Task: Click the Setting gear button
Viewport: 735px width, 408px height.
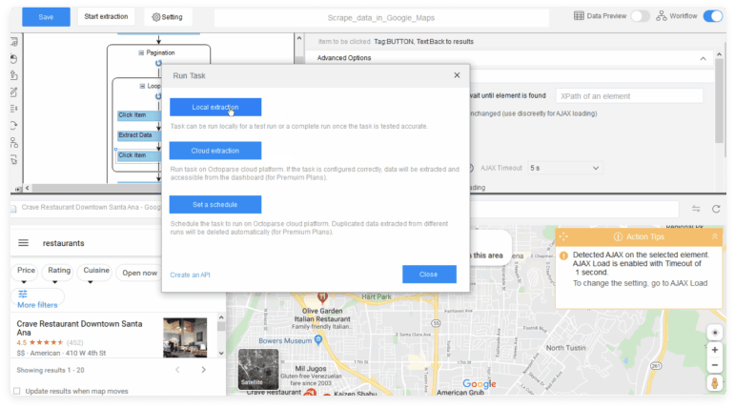Action: coord(168,17)
